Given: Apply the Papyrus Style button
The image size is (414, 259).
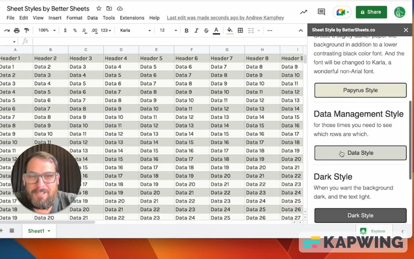Looking at the screenshot, I should point(360,90).
